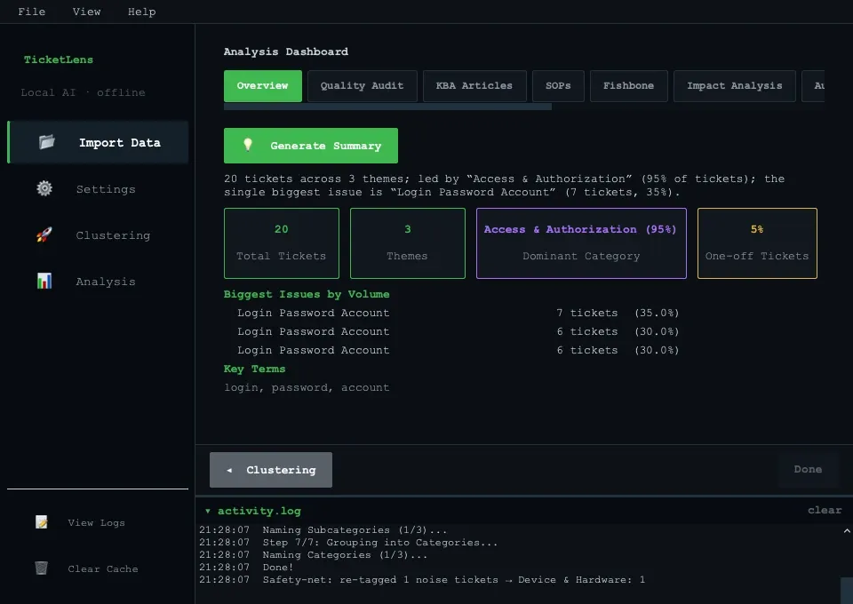The image size is (853, 604).
Task: Click the 7 tickets (35.0%) issue row
Action: [458, 313]
